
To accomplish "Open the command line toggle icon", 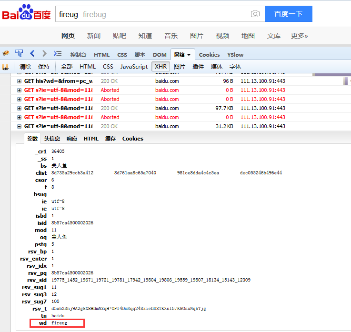I will 57,53.
